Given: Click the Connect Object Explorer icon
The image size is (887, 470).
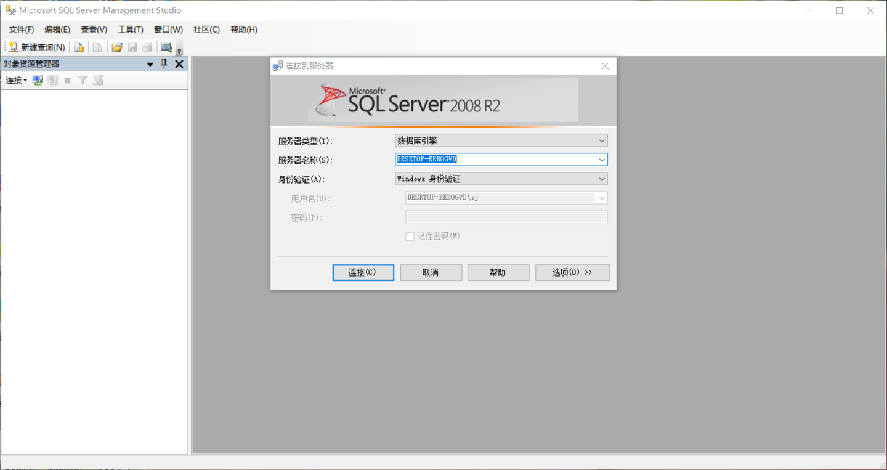Looking at the screenshot, I should [38, 80].
